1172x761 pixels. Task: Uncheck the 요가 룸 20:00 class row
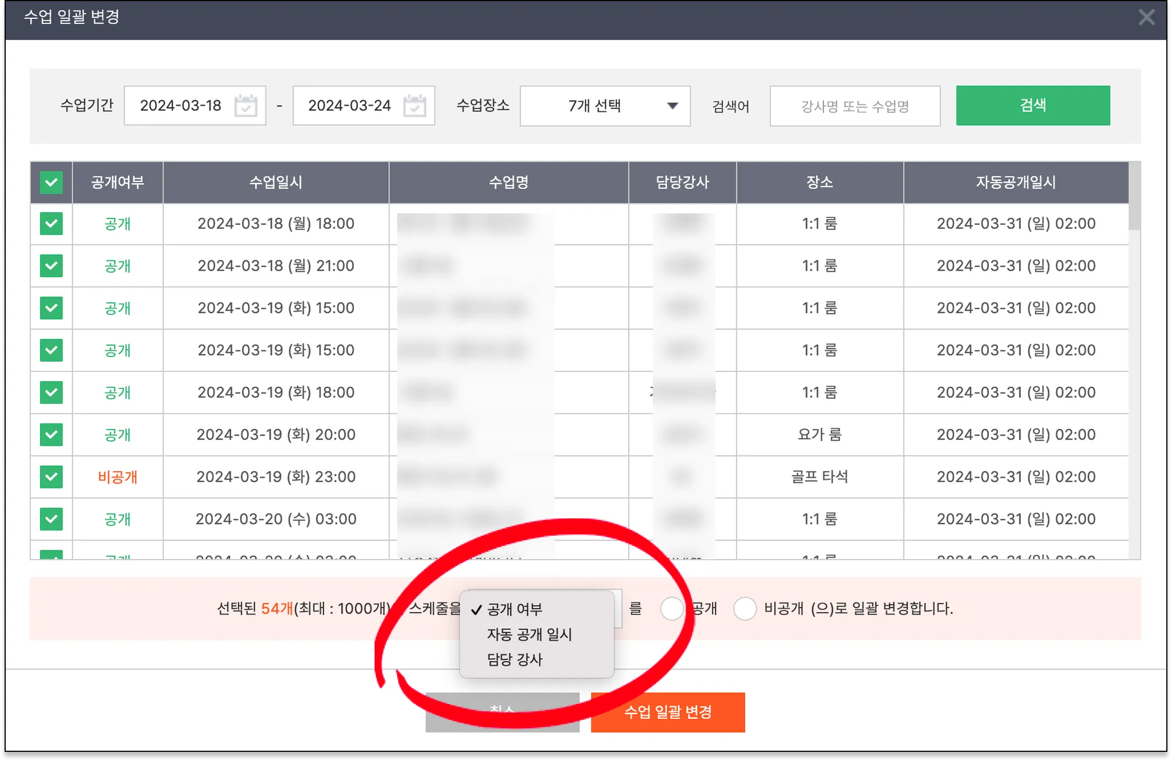pyautogui.click(x=52, y=435)
